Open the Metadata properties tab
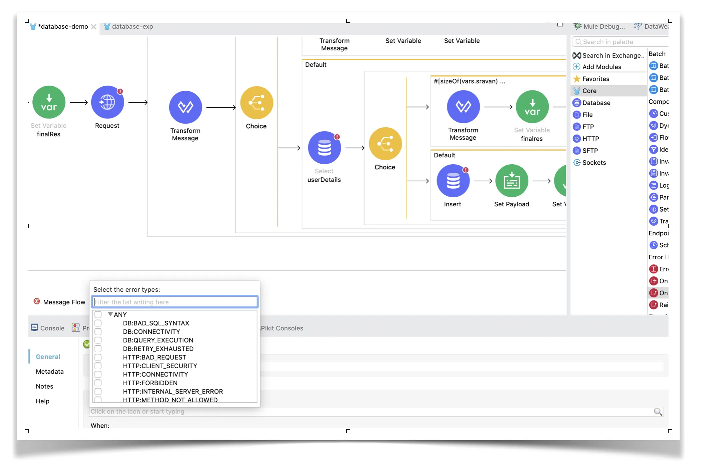The image size is (714, 468). click(50, 372)
